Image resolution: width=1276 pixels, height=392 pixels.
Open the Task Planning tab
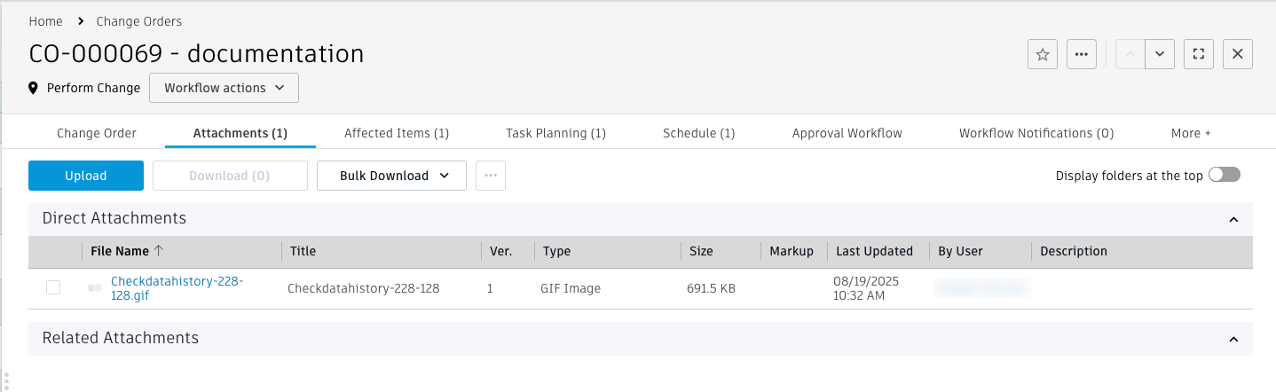[555, 133]
